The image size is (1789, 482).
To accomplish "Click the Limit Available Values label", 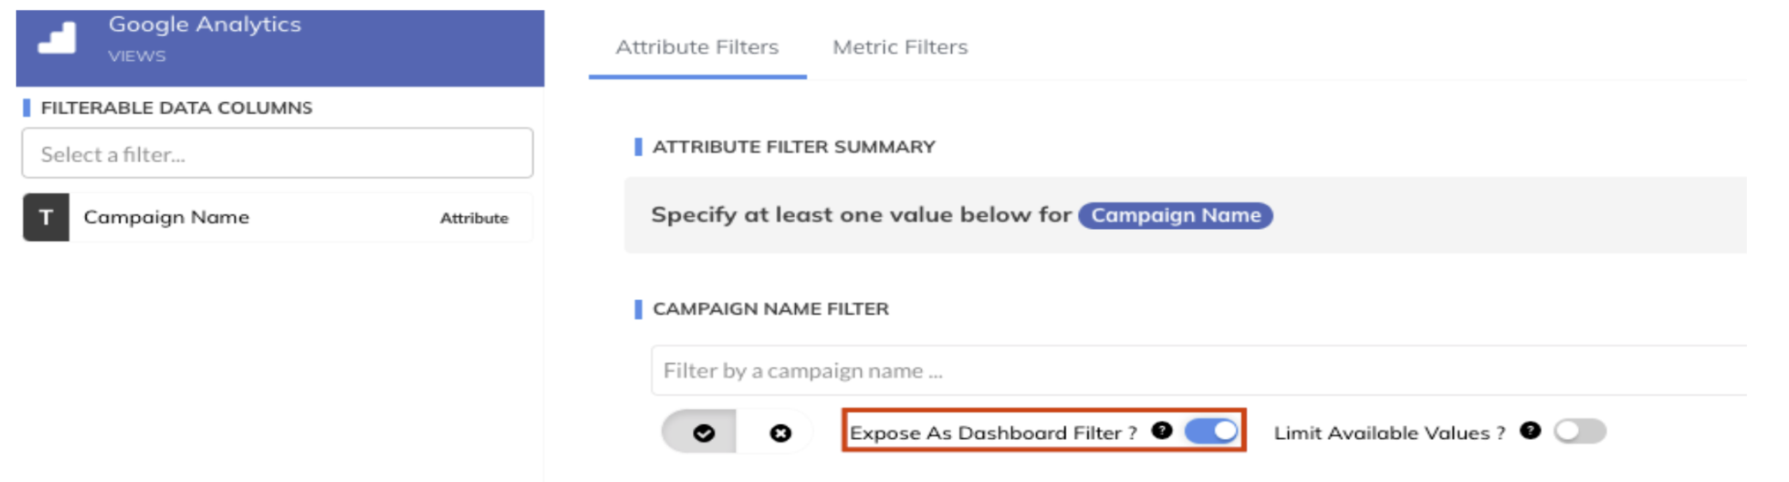I will tap(1389, 432).
